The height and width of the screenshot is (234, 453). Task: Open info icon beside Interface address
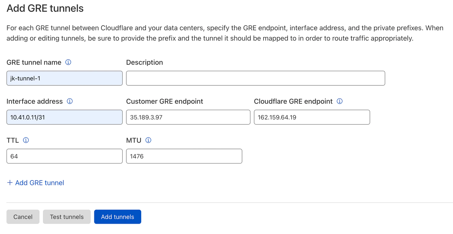pos(70,101)
